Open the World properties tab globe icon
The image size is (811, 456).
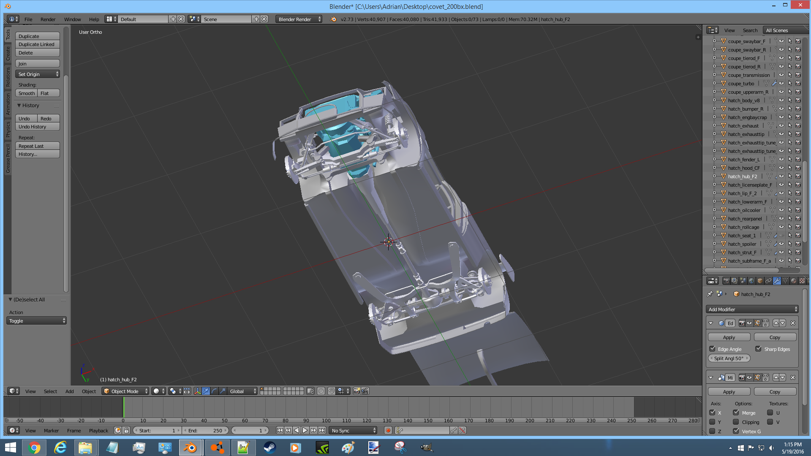click(x=751, y=281)
